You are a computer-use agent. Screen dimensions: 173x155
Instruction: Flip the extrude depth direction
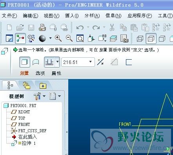100,62
